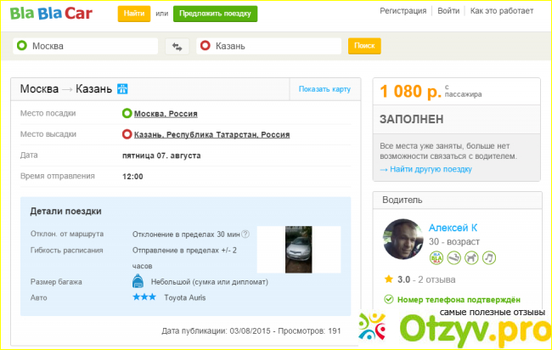Screen dimensions: 552x350
Task: Open Как это работает page
Action: [503, 10]
